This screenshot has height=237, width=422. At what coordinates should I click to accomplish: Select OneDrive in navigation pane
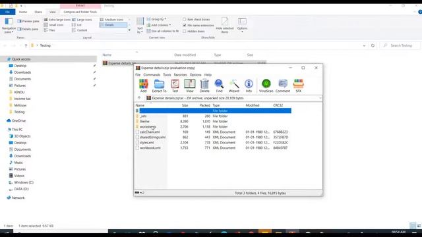[x=18, y=120]
